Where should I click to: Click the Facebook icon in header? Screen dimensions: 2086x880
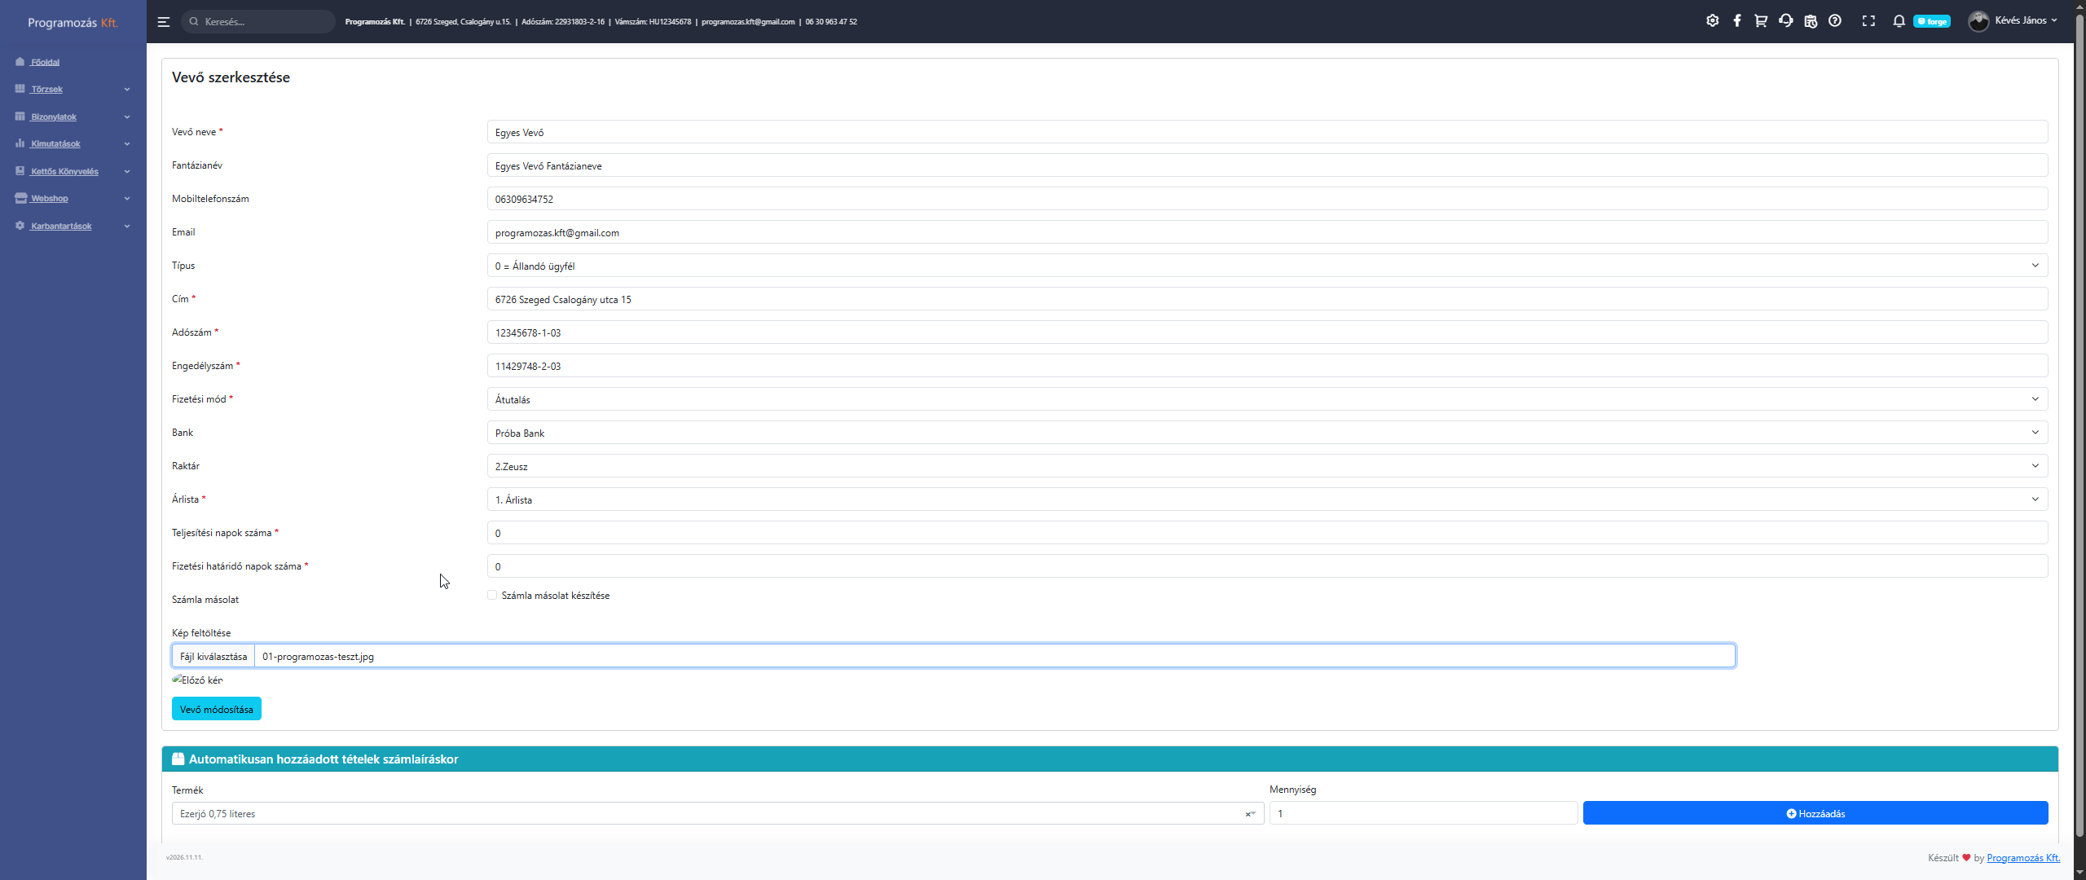[1736, 21]
